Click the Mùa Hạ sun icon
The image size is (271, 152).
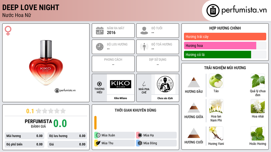(140, 135)
